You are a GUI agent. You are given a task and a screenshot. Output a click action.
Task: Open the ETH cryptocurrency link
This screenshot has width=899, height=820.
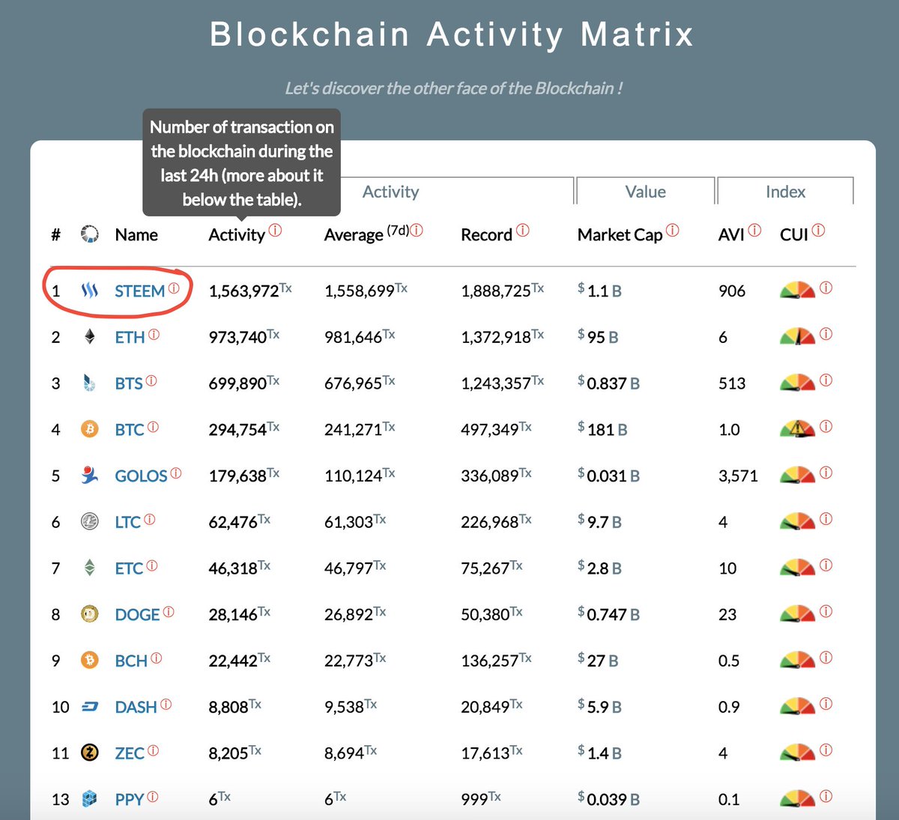click(x=129, y=337)
